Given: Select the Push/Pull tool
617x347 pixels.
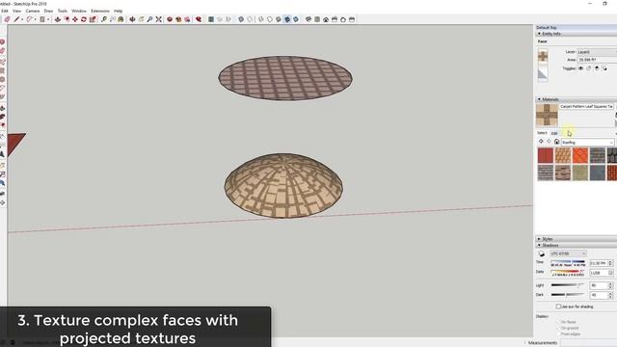Looking at the screenshot, I should (58, 19).
